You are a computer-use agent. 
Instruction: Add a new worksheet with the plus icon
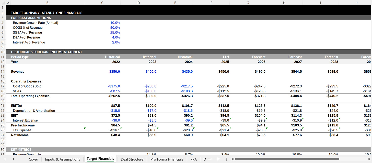[x=218, y=159]
